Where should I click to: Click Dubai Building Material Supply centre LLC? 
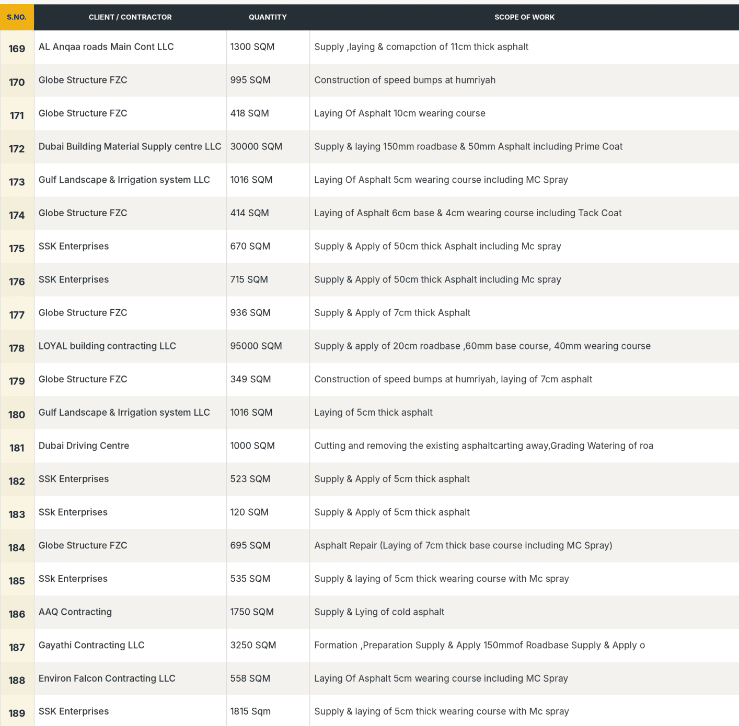coord(130,147)
